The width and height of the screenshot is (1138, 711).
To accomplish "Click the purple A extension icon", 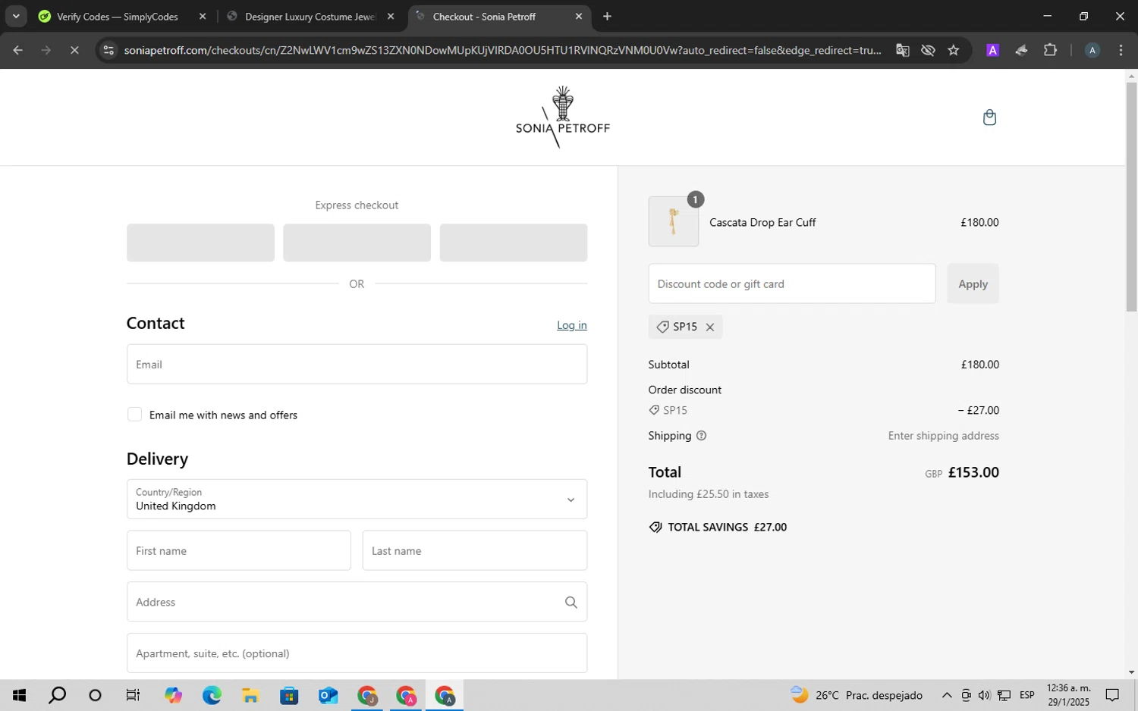I will pyautogui.click(x=992, y=50).
